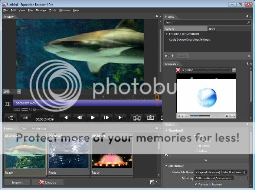Expand Encoding for Silverlight presets
Screen dimensions: 255x190
[167, 34]
